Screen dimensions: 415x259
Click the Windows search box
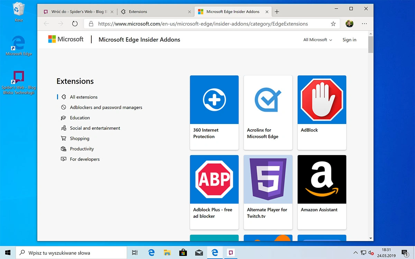pyautogui.click(x=71, y=253)
